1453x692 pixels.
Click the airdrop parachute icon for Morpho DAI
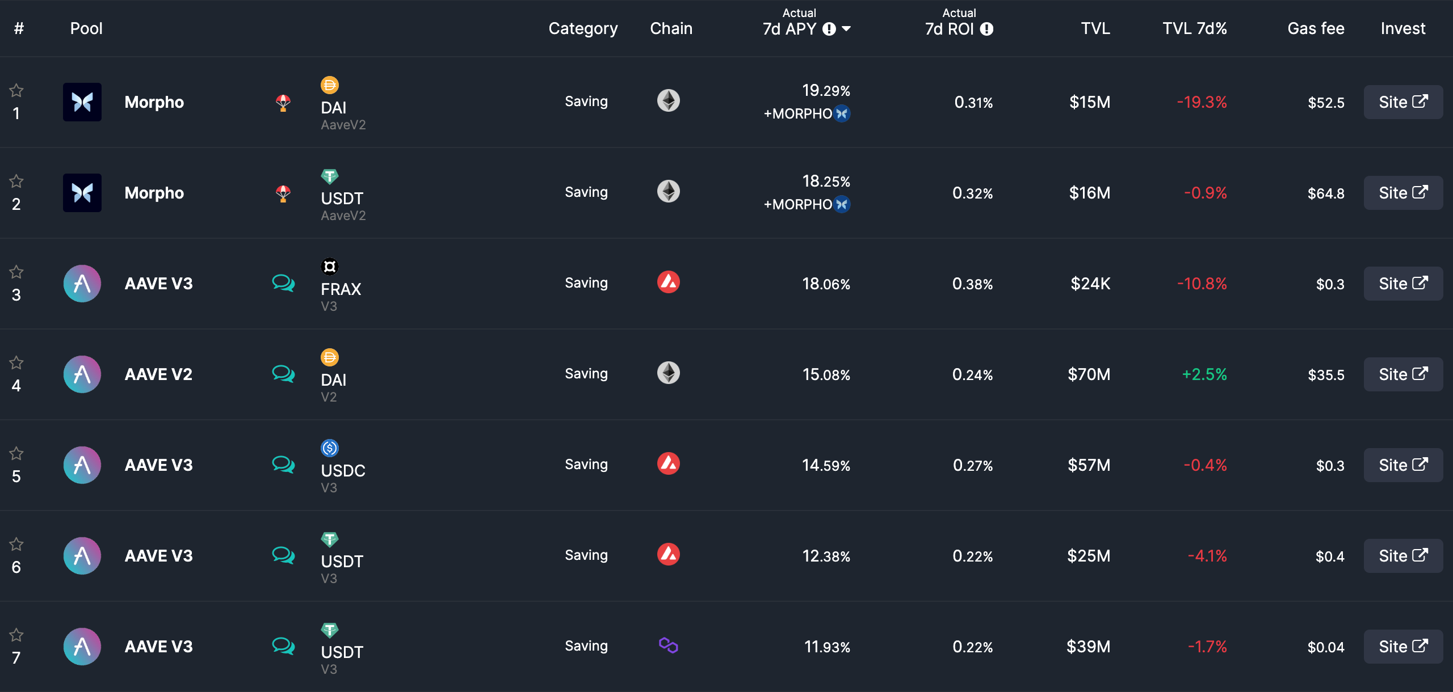[283, 103]
